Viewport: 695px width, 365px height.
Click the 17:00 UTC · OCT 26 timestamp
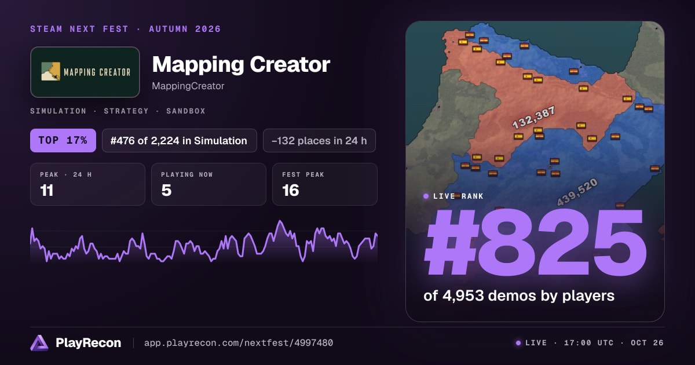click(x=614, y=343)
